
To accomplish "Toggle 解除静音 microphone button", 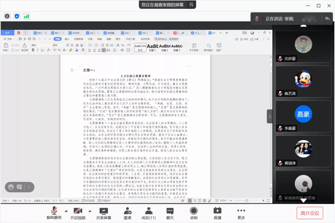I will tap(54, 213).
